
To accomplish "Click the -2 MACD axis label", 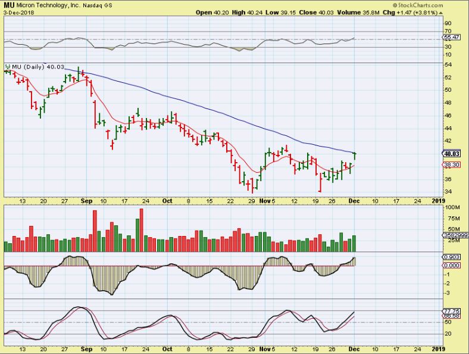I will point(447,284).
